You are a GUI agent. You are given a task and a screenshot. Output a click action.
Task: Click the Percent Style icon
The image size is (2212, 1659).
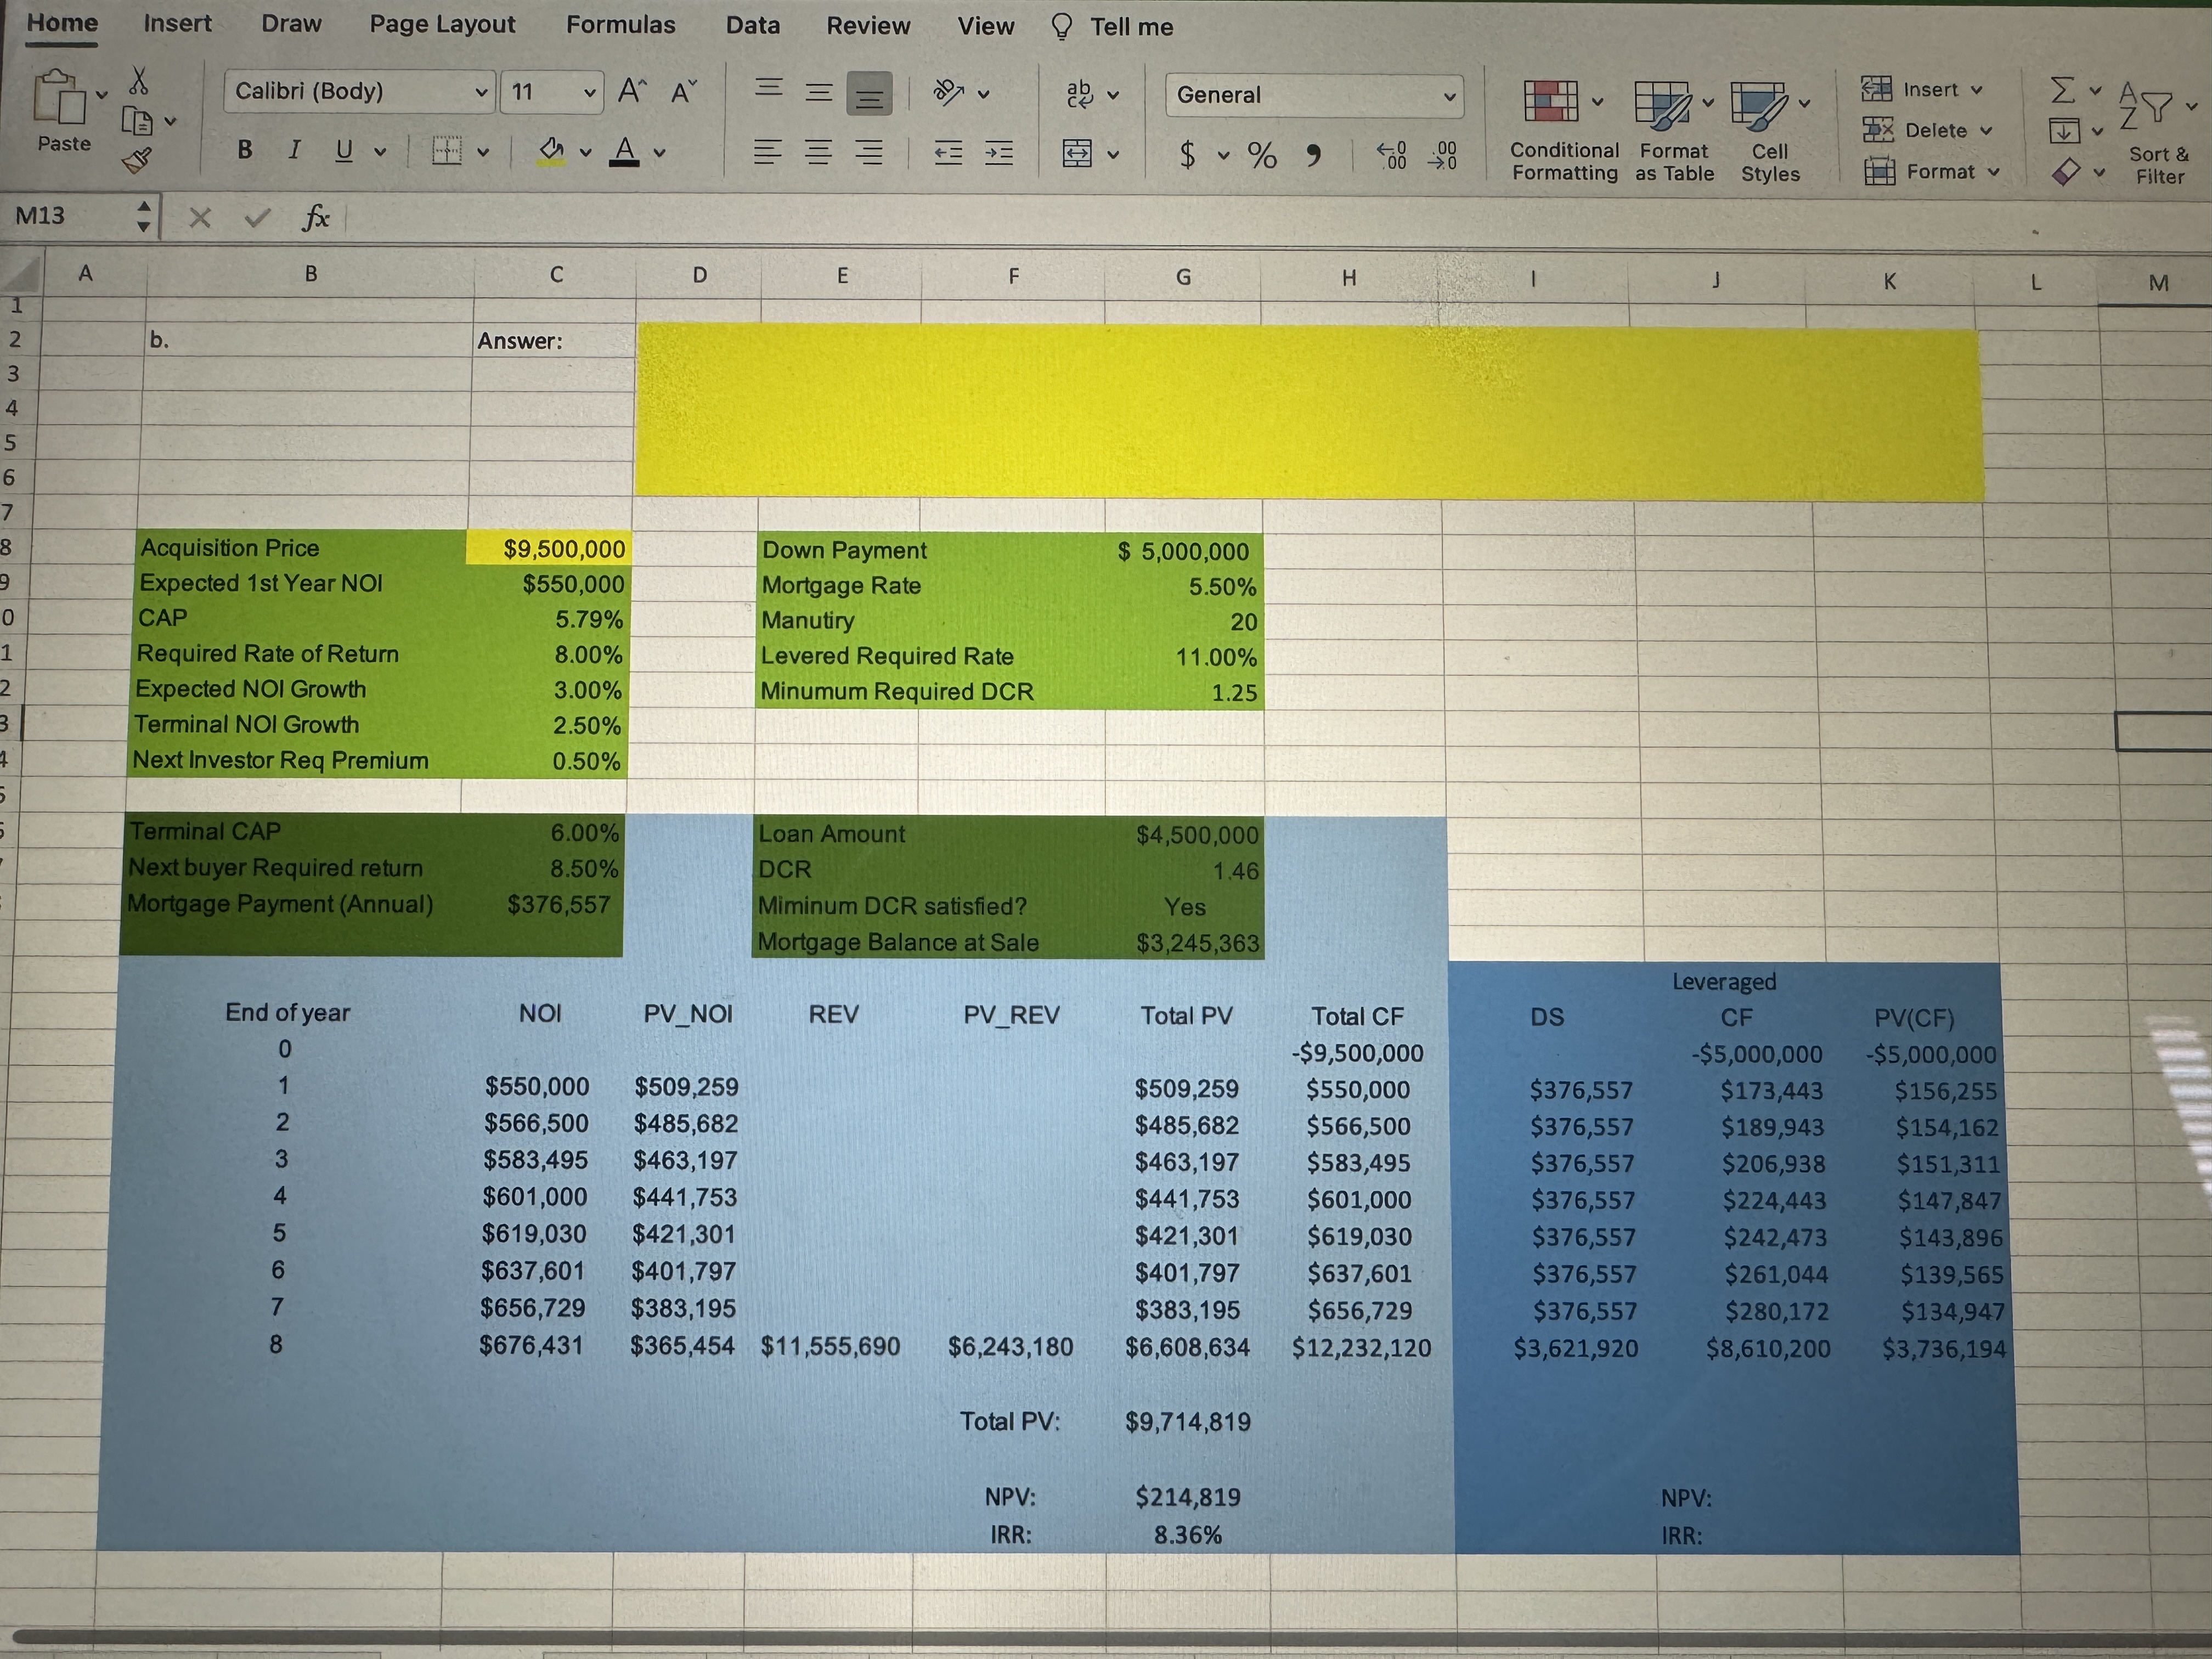tap(1262, 154)
